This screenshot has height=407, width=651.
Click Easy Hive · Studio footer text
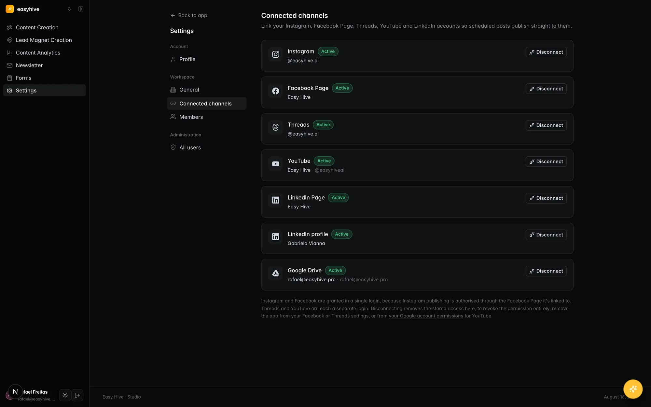tap(122, 397)
